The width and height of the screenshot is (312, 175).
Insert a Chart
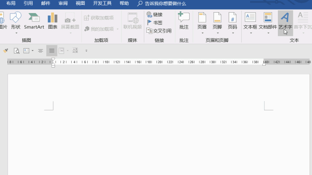tap(53, 21)
